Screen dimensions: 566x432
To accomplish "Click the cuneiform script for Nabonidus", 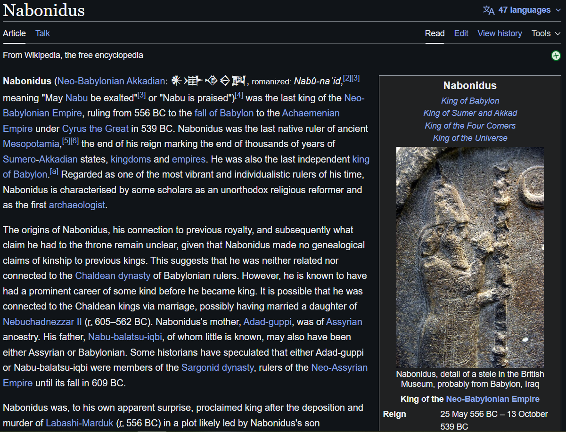I will 208,81.
